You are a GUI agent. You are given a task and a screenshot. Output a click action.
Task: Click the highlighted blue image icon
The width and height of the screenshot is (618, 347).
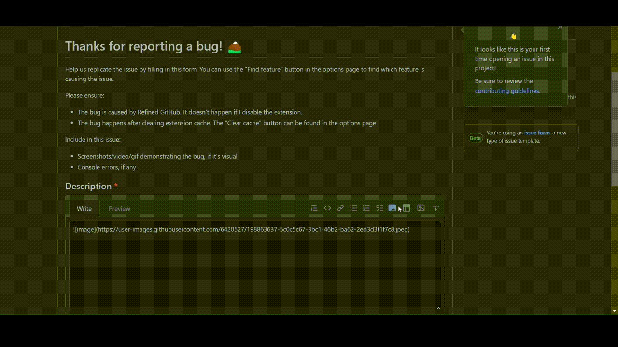tap(392, 208)
